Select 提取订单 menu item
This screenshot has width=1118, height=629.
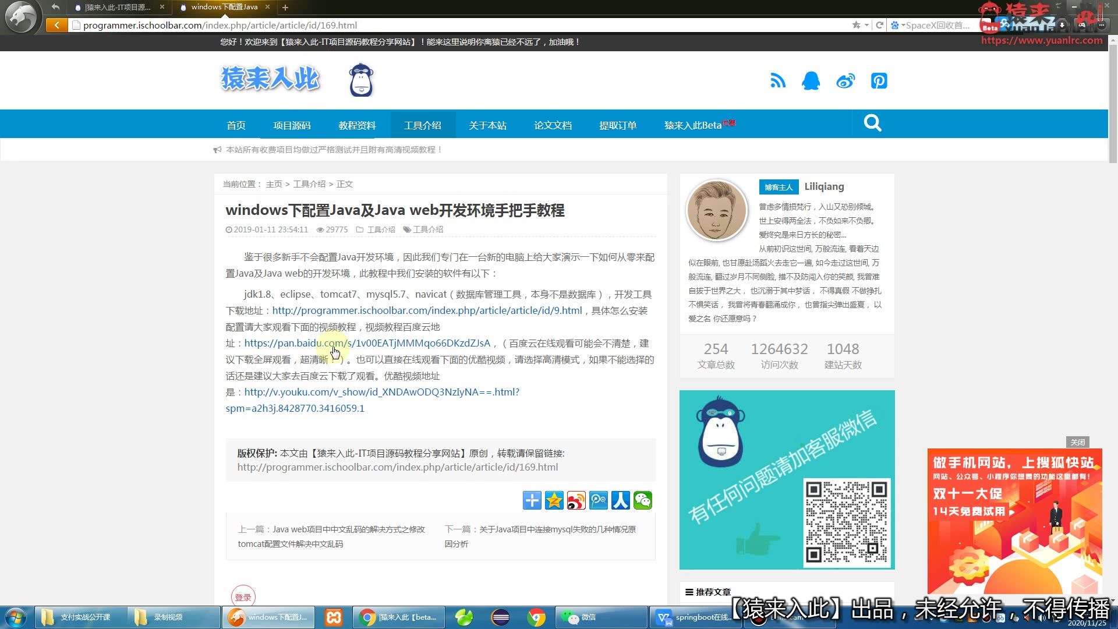tap(618, 125)
